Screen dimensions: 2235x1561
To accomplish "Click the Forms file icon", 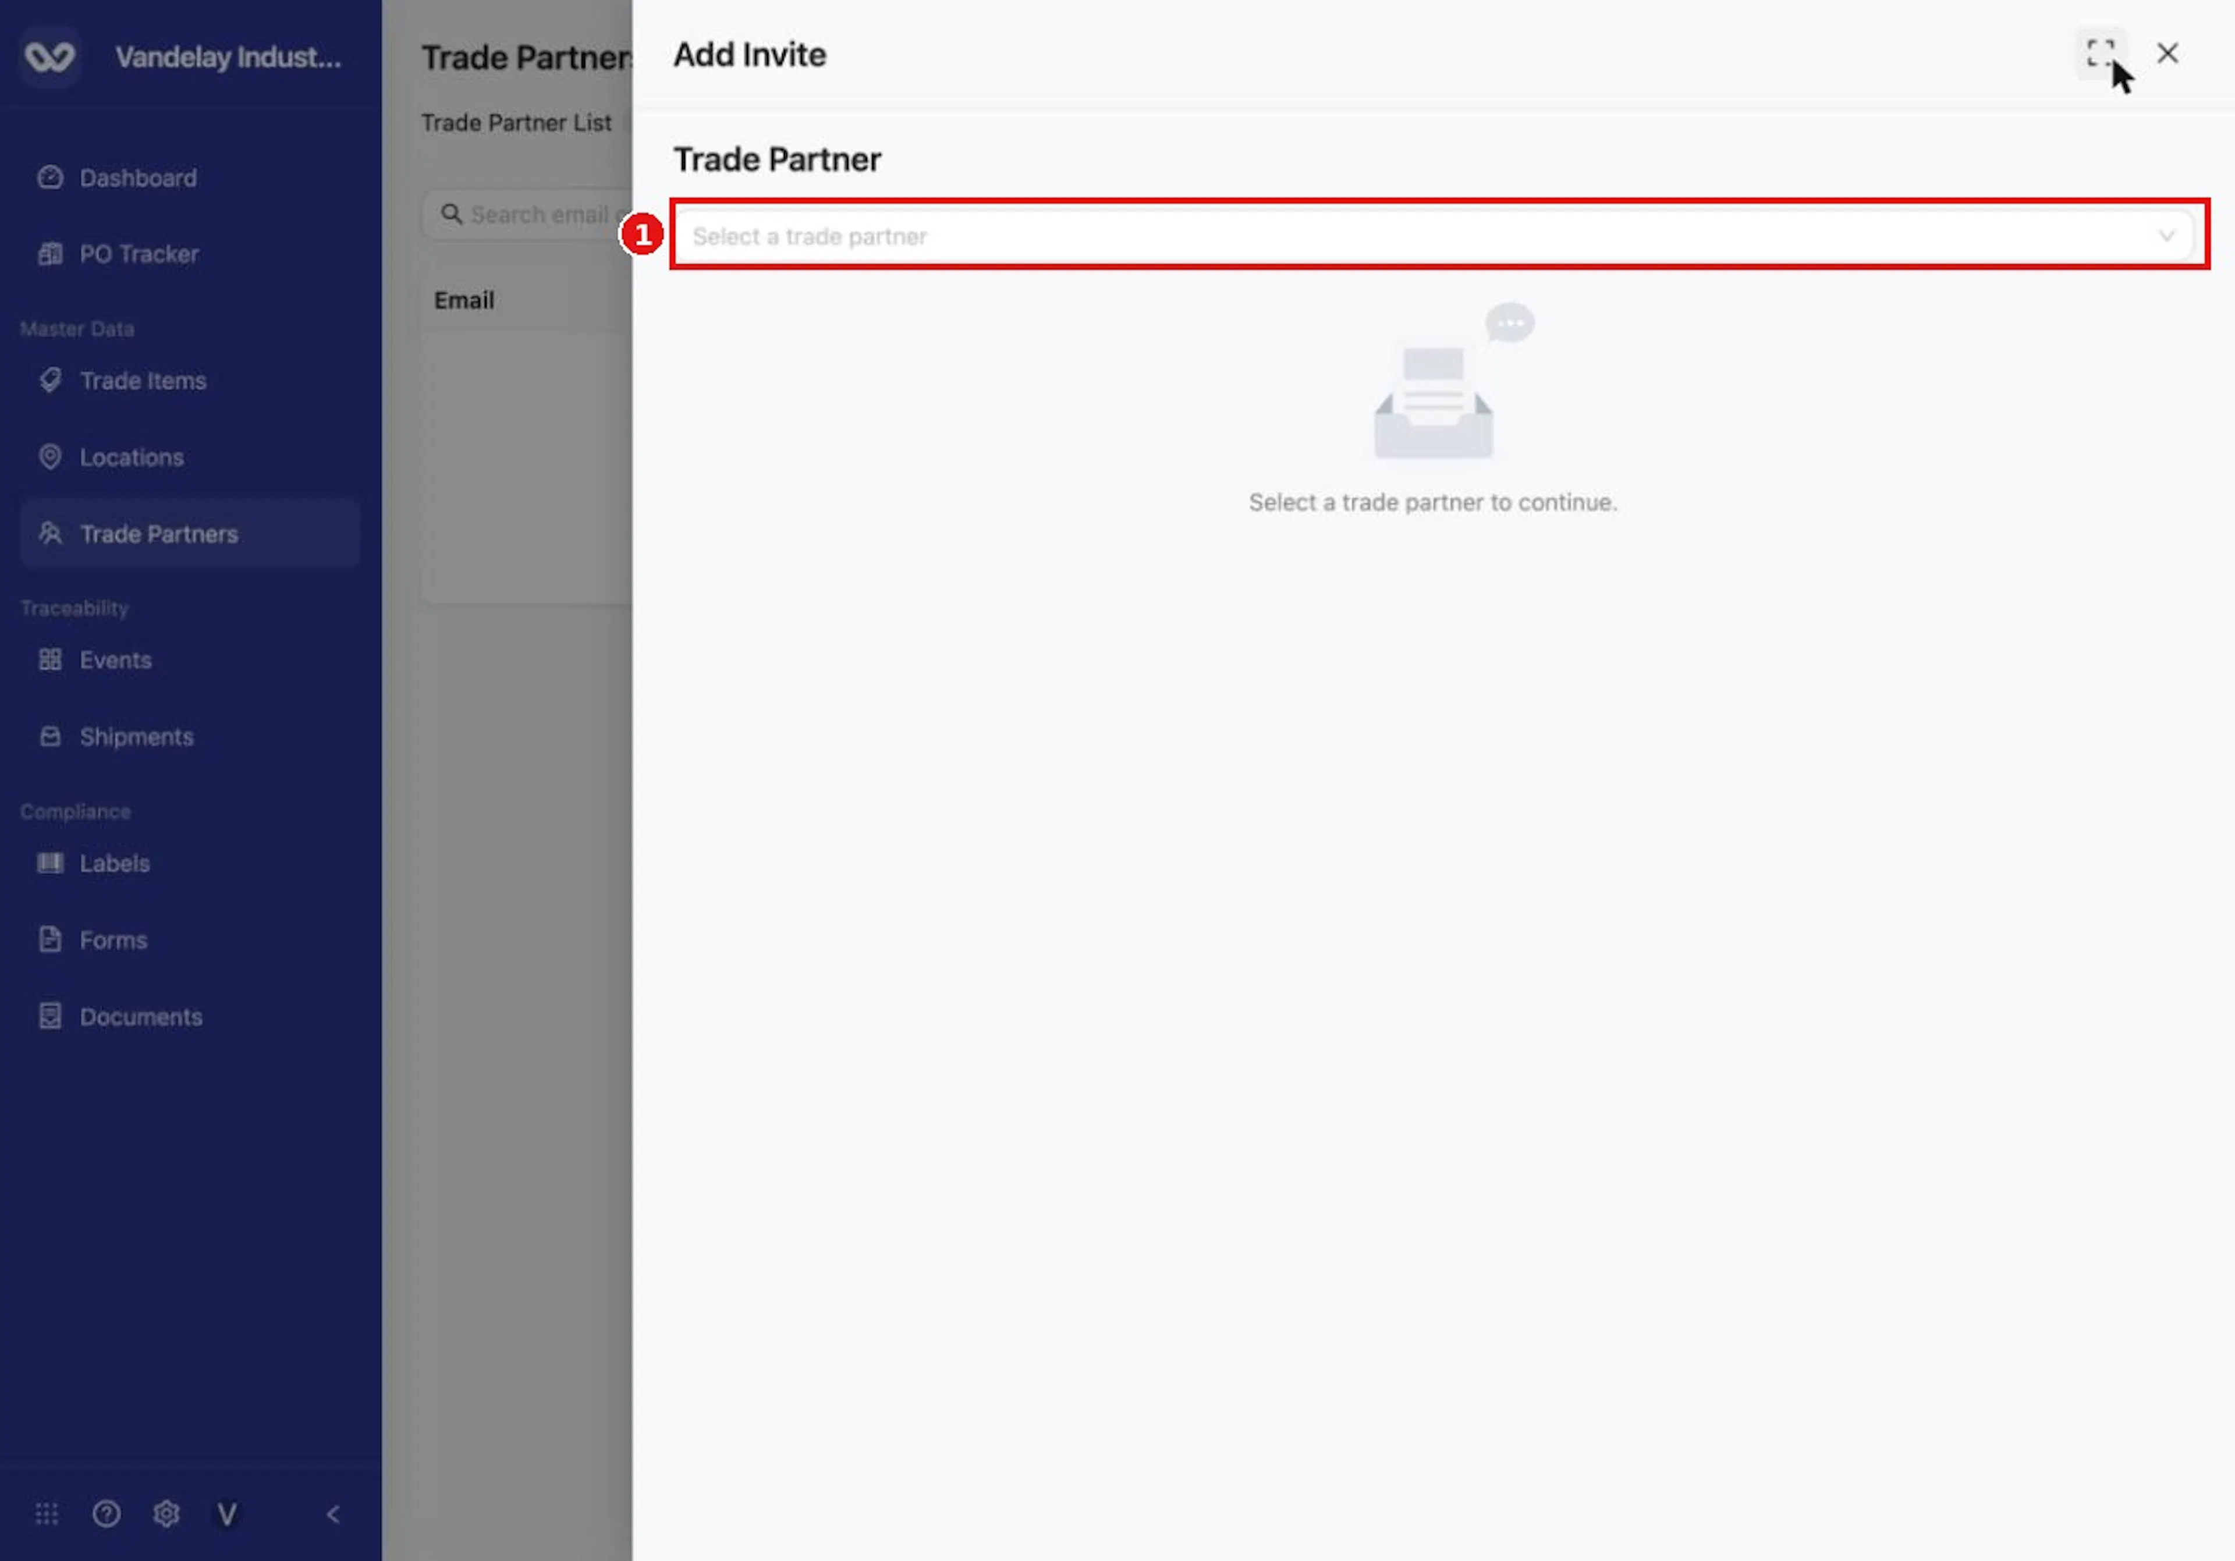I will 49,939.
